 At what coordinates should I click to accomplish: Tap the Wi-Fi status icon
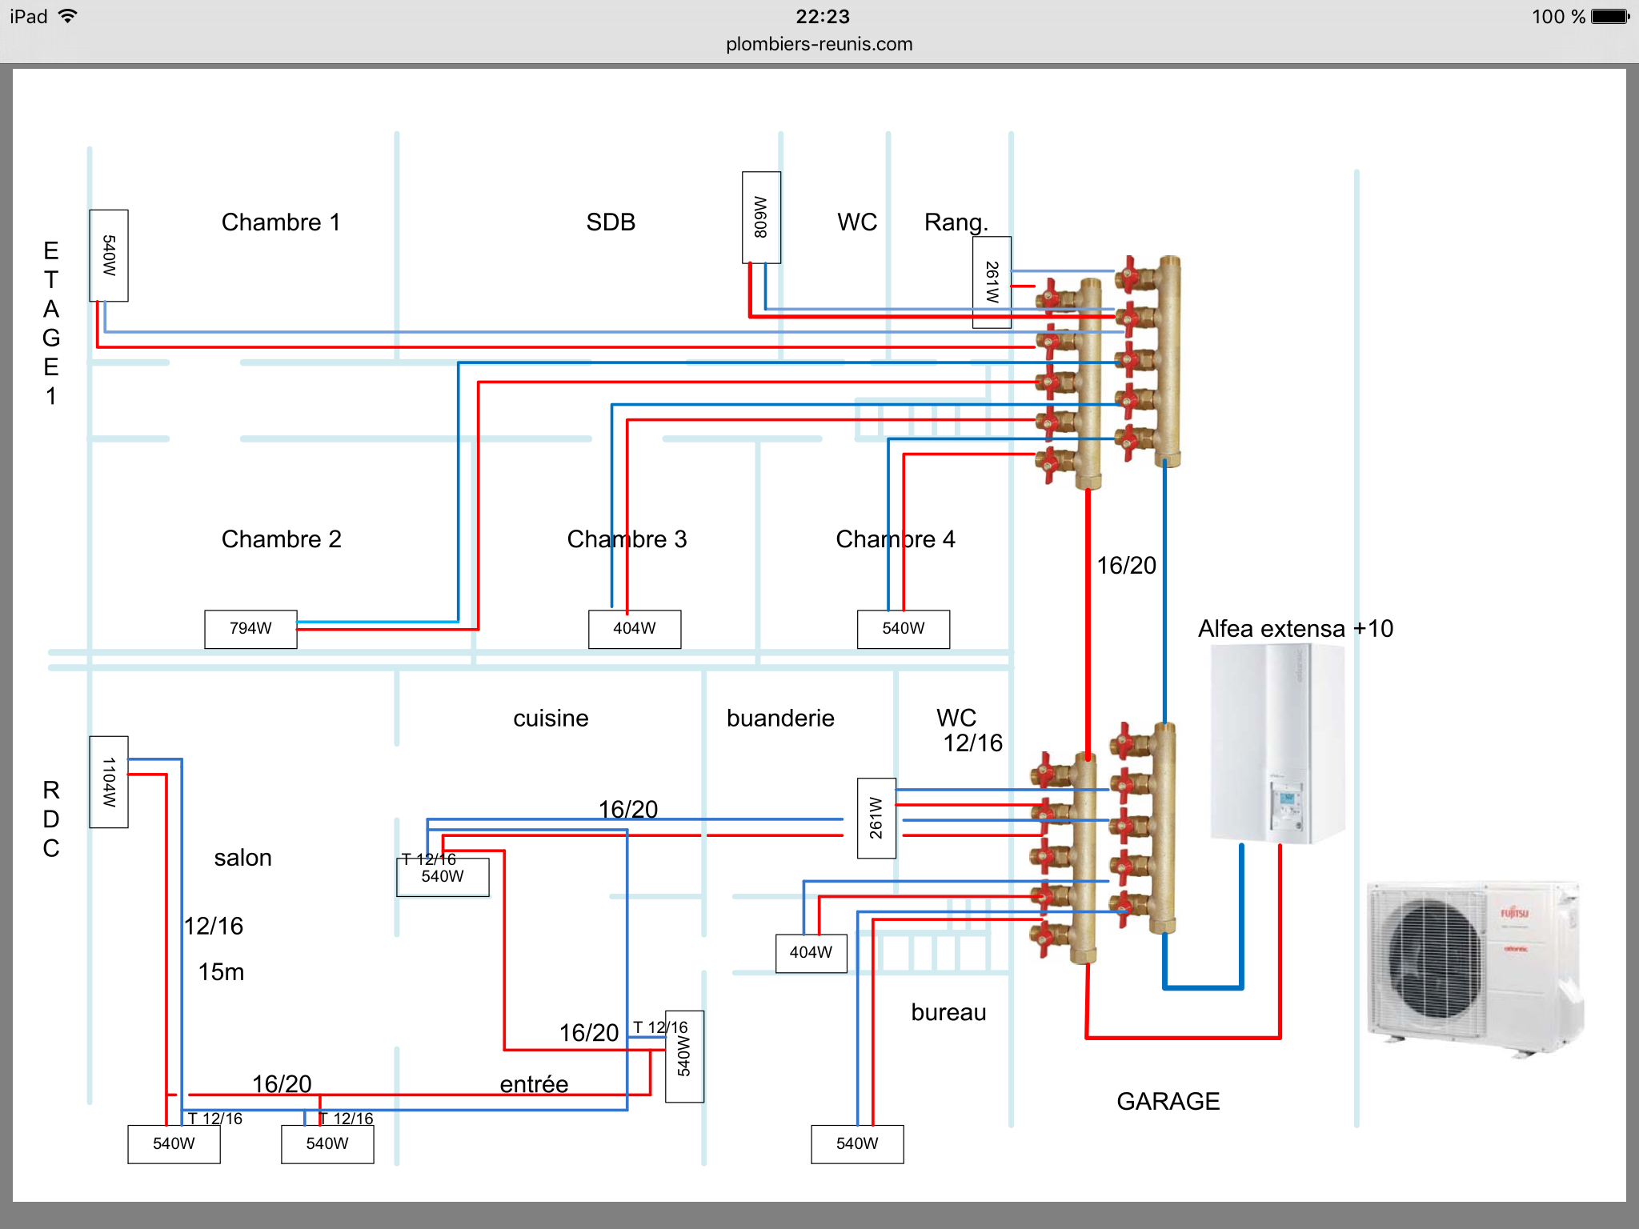69,16
